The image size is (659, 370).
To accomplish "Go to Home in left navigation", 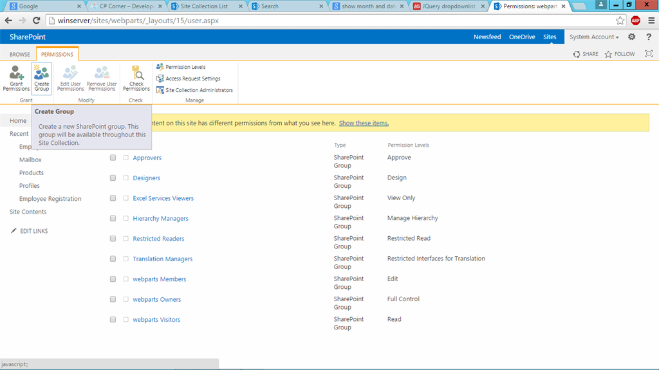I will pyautogui.click(x=18, y=121).
